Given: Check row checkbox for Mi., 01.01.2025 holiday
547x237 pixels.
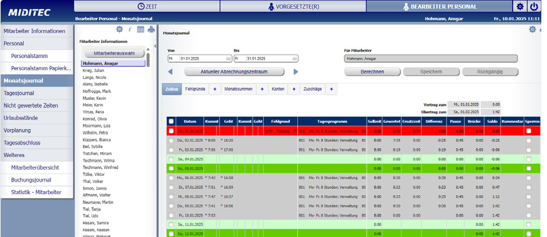Looking at the screenshot, I should coord(171,131).
